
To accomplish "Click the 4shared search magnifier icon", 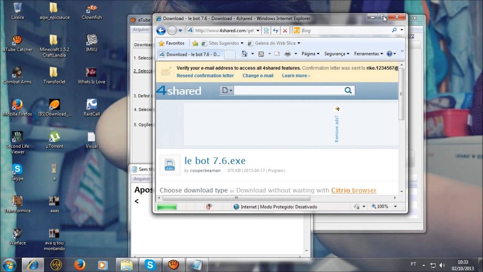I will click(348, 90).
